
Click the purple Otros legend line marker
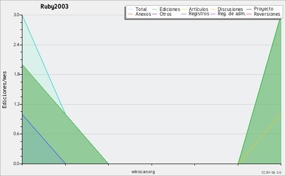154,14
